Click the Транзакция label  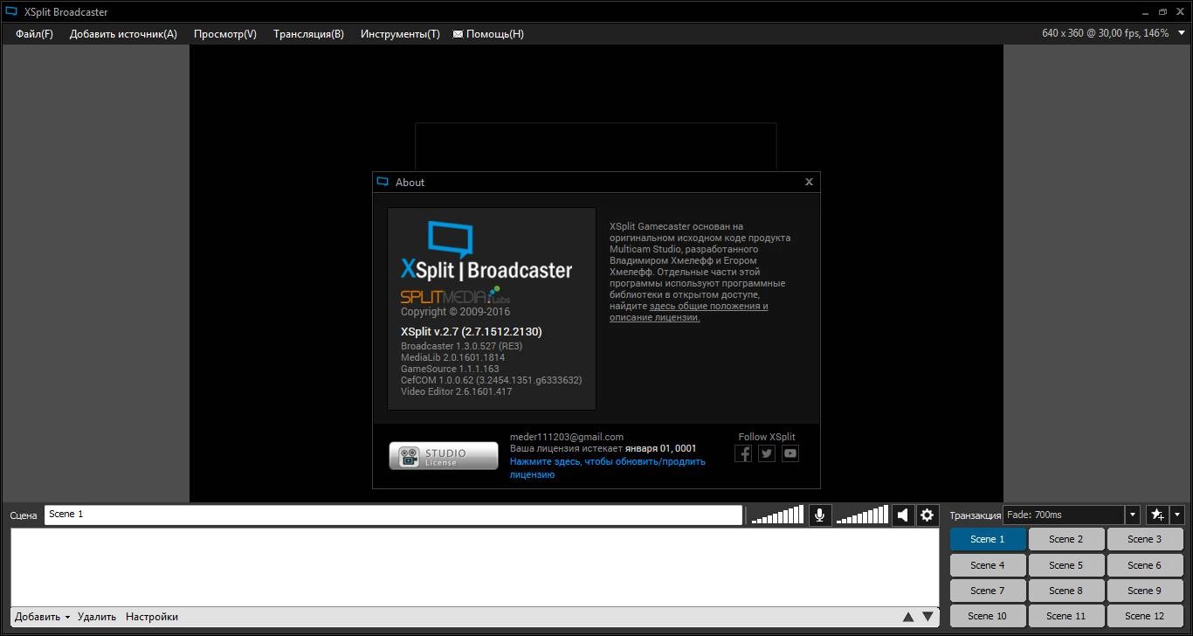(x=975, y=515)
